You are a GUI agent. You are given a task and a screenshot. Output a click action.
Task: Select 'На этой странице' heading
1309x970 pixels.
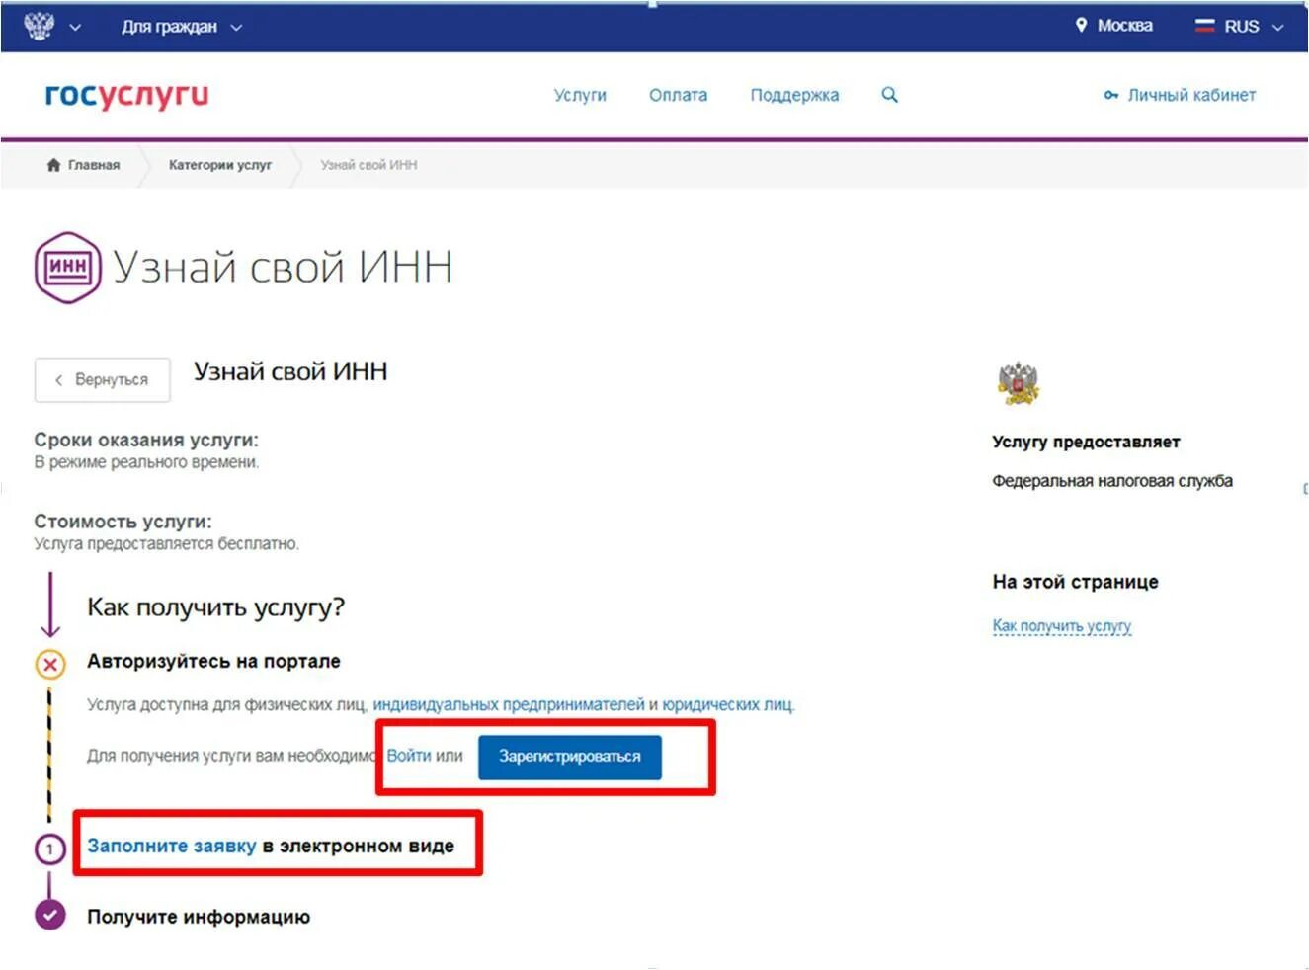pyautogui.click(x=1075, y=582)
